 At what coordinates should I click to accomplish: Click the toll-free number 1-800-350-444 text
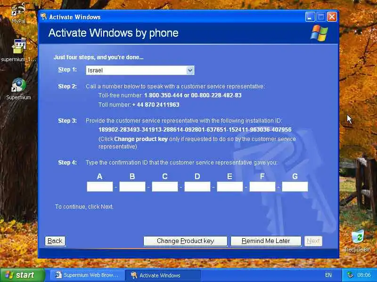click(163, 95)
